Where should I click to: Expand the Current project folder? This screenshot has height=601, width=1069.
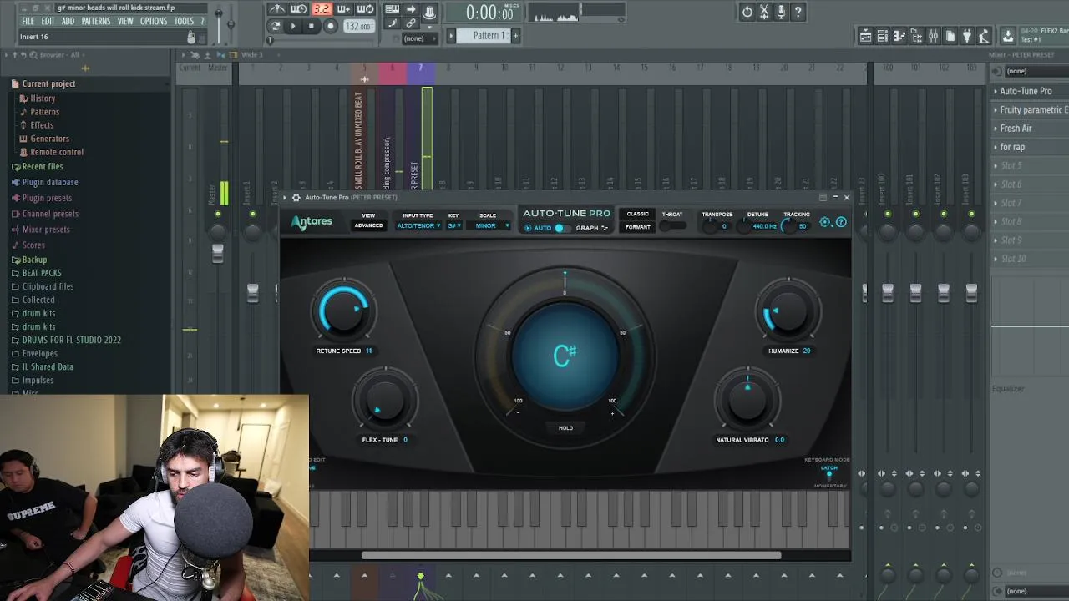pyautogui.click(x=48, y=83)
